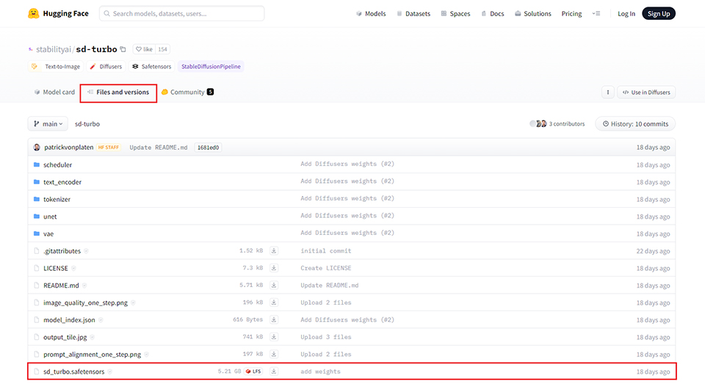Viewport: 705px width, 392px height.
Task: Like the sd-turbo model
Action: (x=144, y=49)
